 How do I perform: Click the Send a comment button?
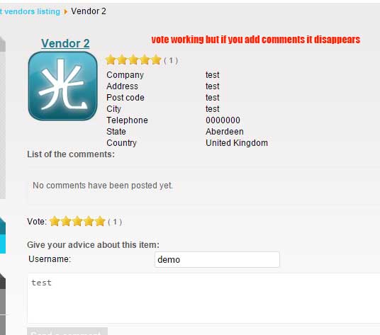click(67, 331)
